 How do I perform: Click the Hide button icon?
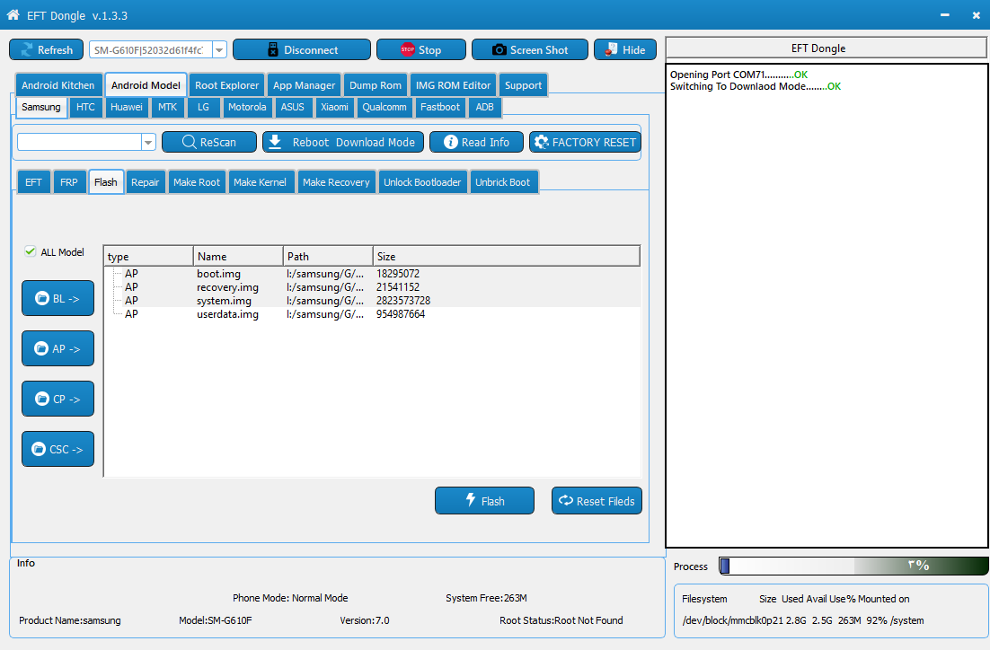pyautogui.click(x=611, y=50)
